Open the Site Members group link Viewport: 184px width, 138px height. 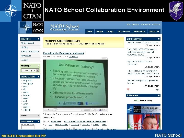(56, 121)
